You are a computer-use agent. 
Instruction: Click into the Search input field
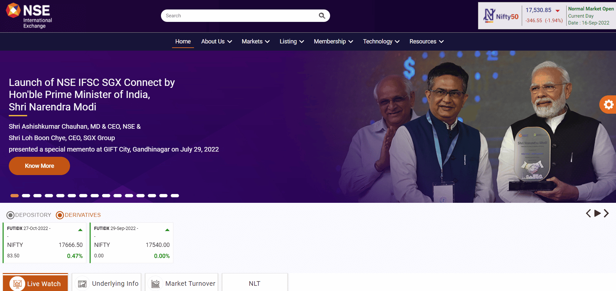pyautogui.click(x=240, y=16)
